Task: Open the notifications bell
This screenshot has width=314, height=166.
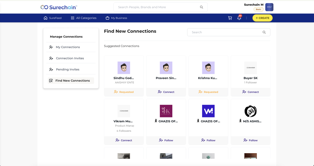Action: tap(239, 18)
